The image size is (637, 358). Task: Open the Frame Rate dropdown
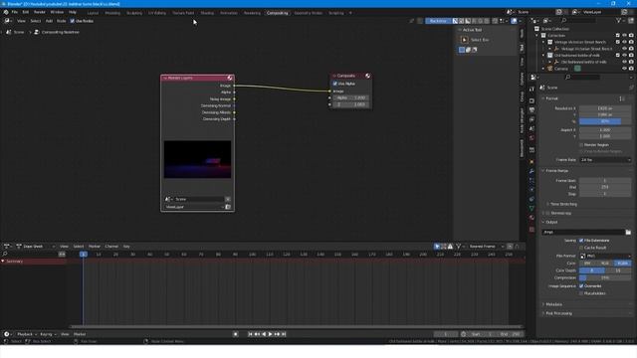605,160
